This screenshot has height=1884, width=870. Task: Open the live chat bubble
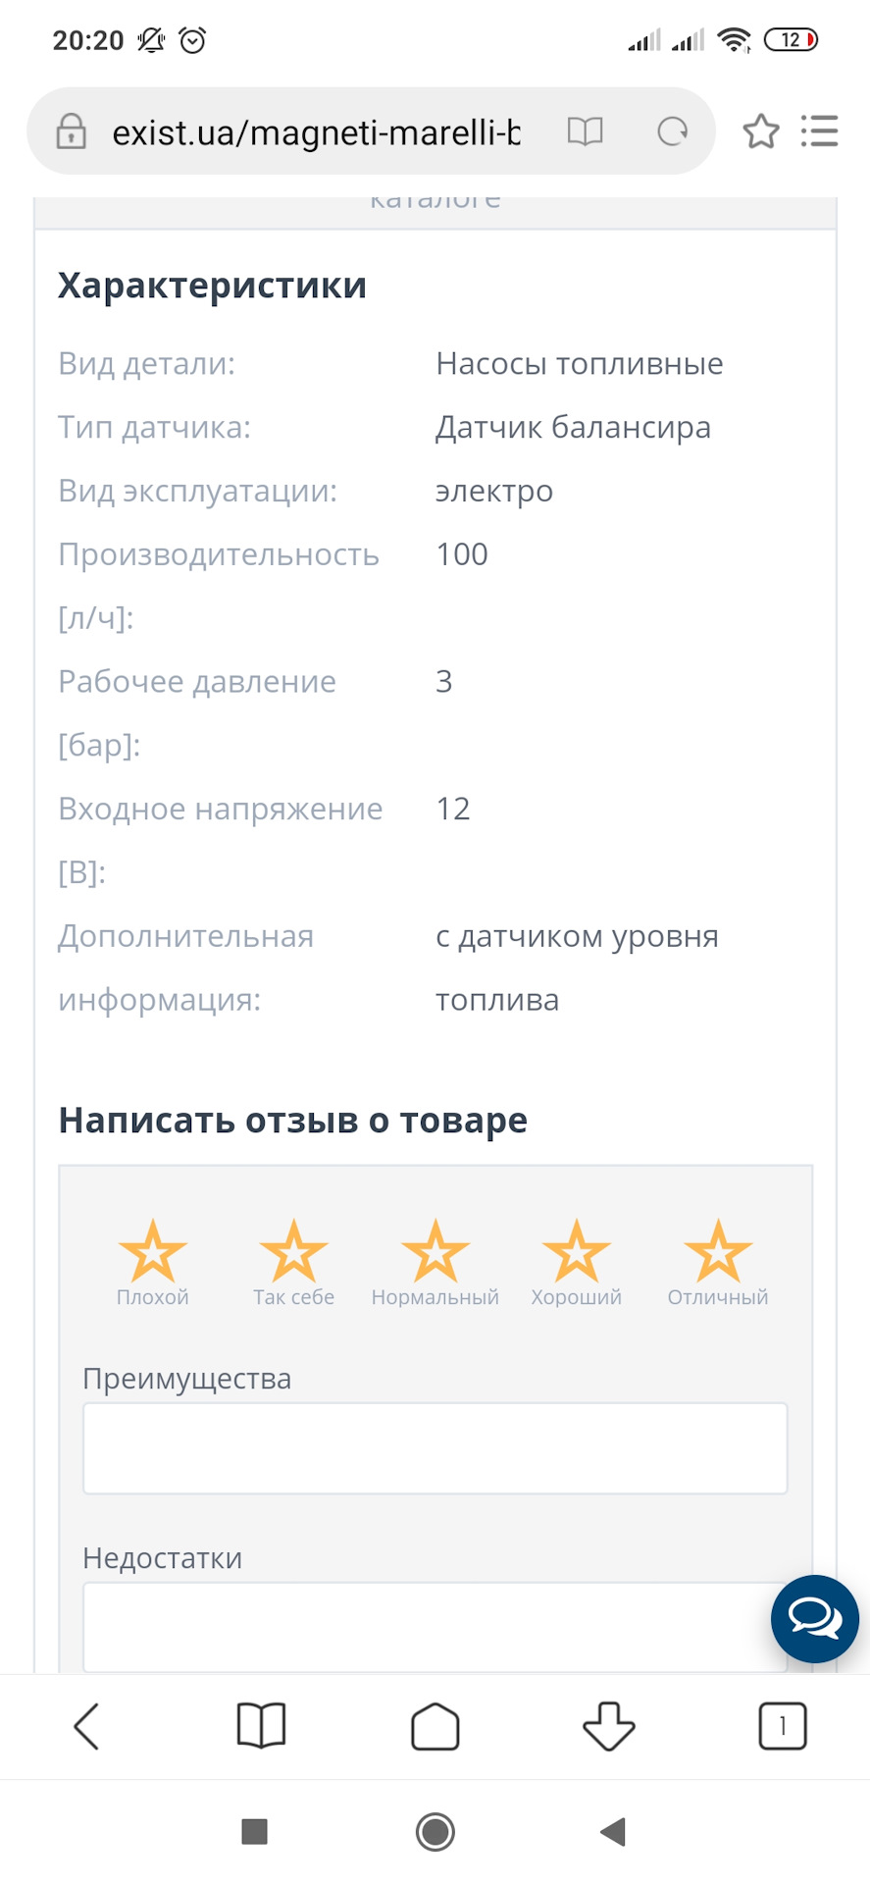814,1618
